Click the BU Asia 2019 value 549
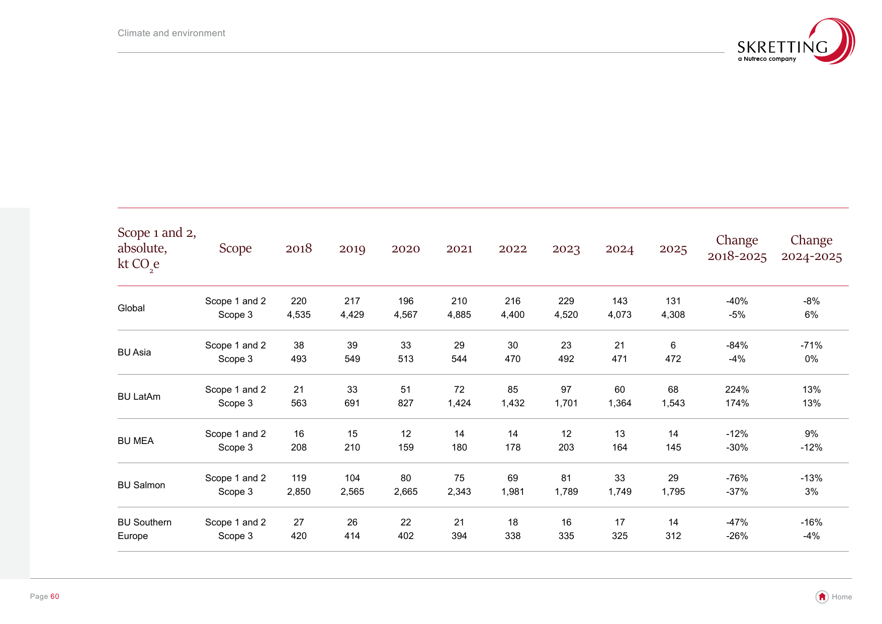 (352, 359)
